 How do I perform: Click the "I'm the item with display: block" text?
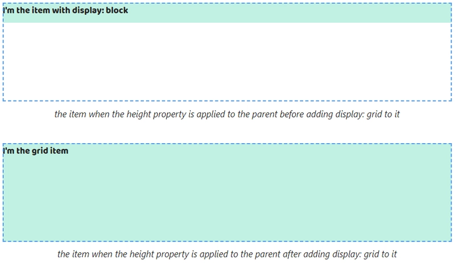coord(65,10)
